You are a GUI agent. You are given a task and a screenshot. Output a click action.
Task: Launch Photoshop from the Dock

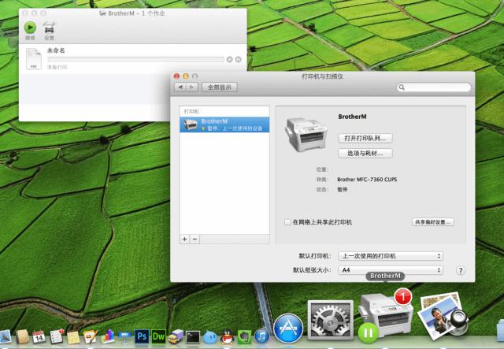[142, 336]
